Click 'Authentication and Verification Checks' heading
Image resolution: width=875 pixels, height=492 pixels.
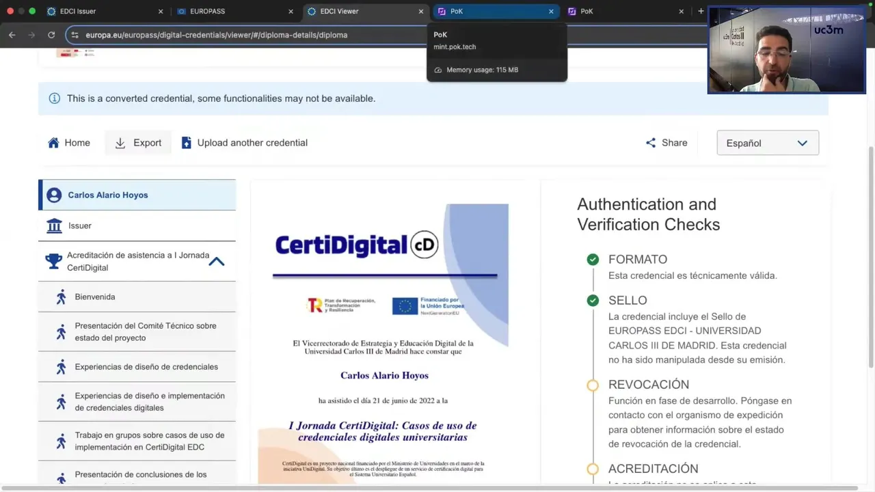(x=648, y=215)
